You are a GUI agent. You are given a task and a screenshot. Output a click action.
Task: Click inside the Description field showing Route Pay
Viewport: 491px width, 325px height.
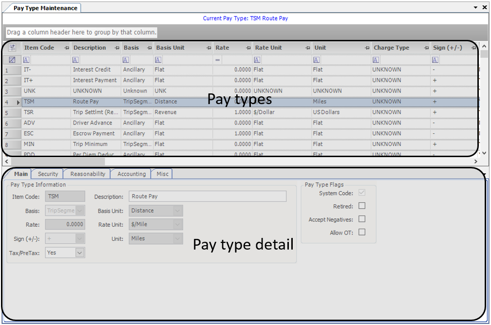coord(207,196)
